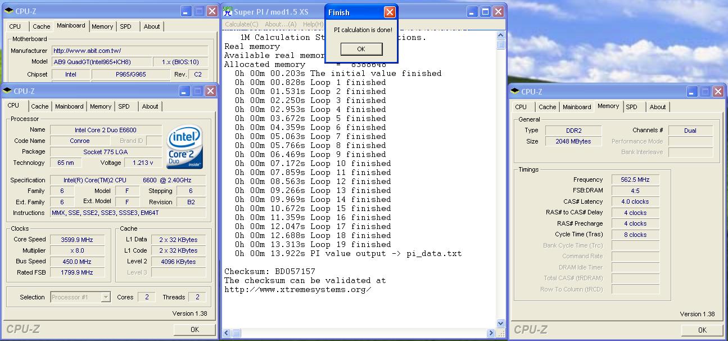Open Memory tab in CPU-Z CPU window
The width and height of the screenshot is (728, 341).
[101, 106]
